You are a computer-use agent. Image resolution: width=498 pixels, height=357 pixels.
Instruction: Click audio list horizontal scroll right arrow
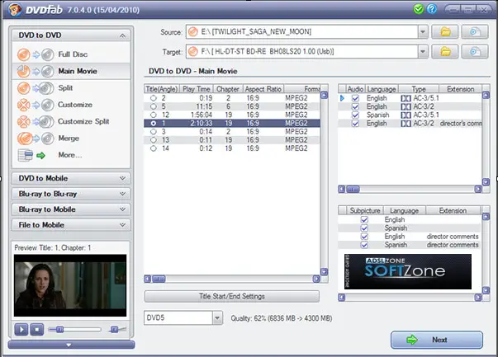478,190
